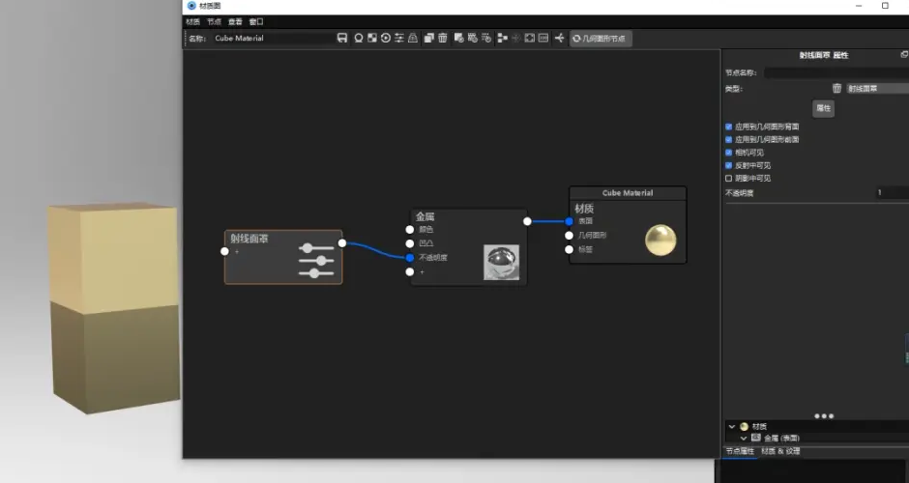The height and width of the screenshot is (483, 909).
Task: Switch to the 材质 & 设置 tab
Action: 780,451
